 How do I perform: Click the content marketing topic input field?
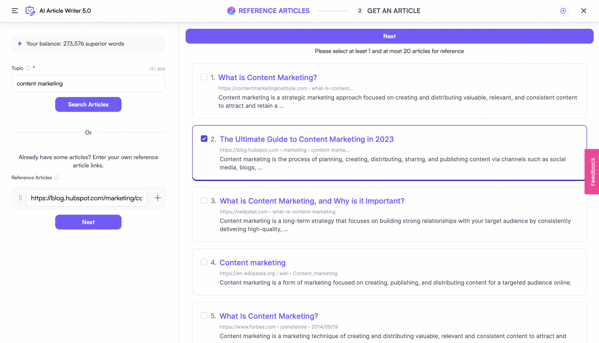point(88,83)
